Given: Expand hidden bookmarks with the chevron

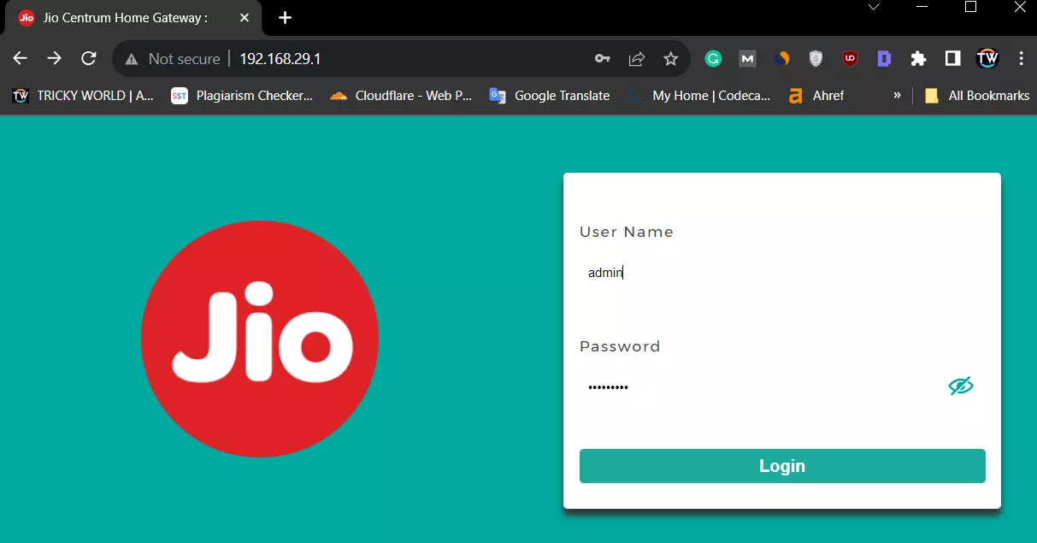Looking at the screenshot, I should 896,96.
